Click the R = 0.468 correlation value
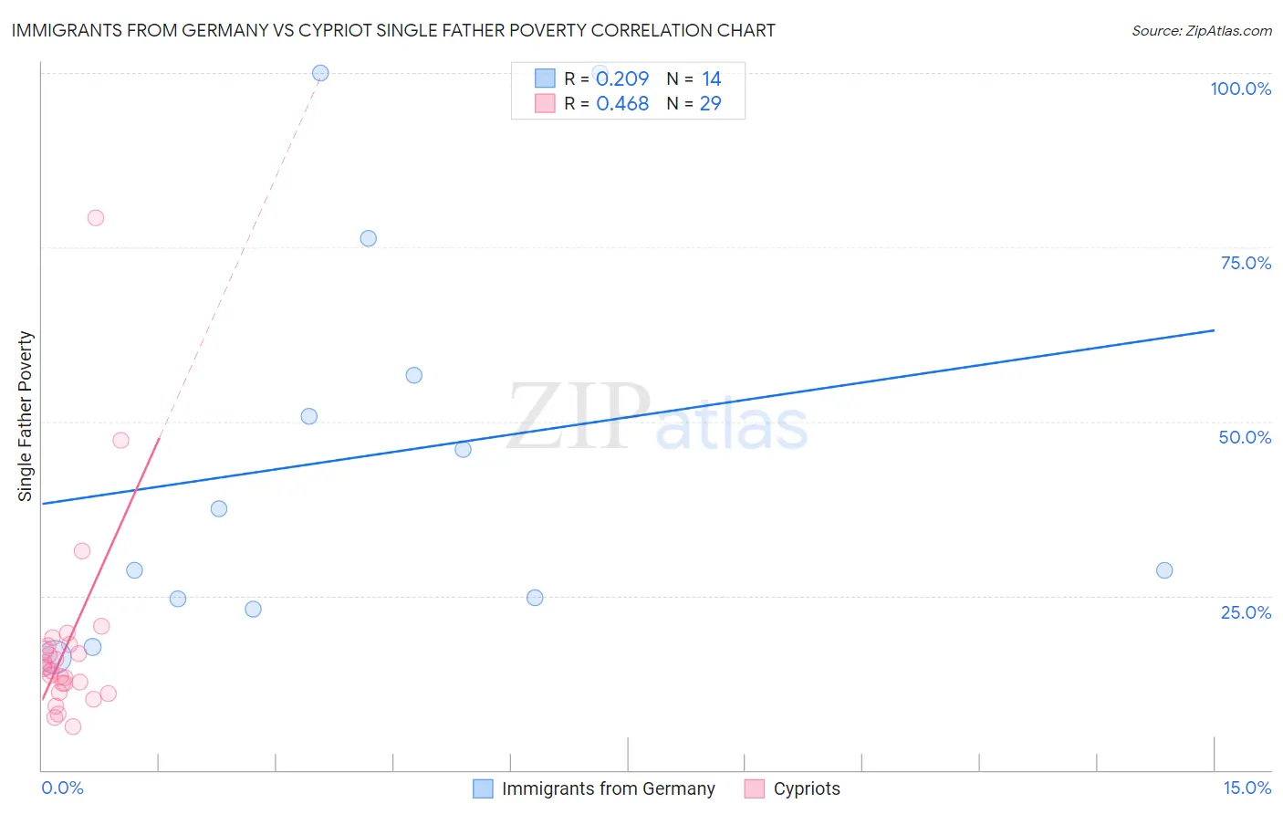Screen dimensions: 1283x814 (607, 104)
